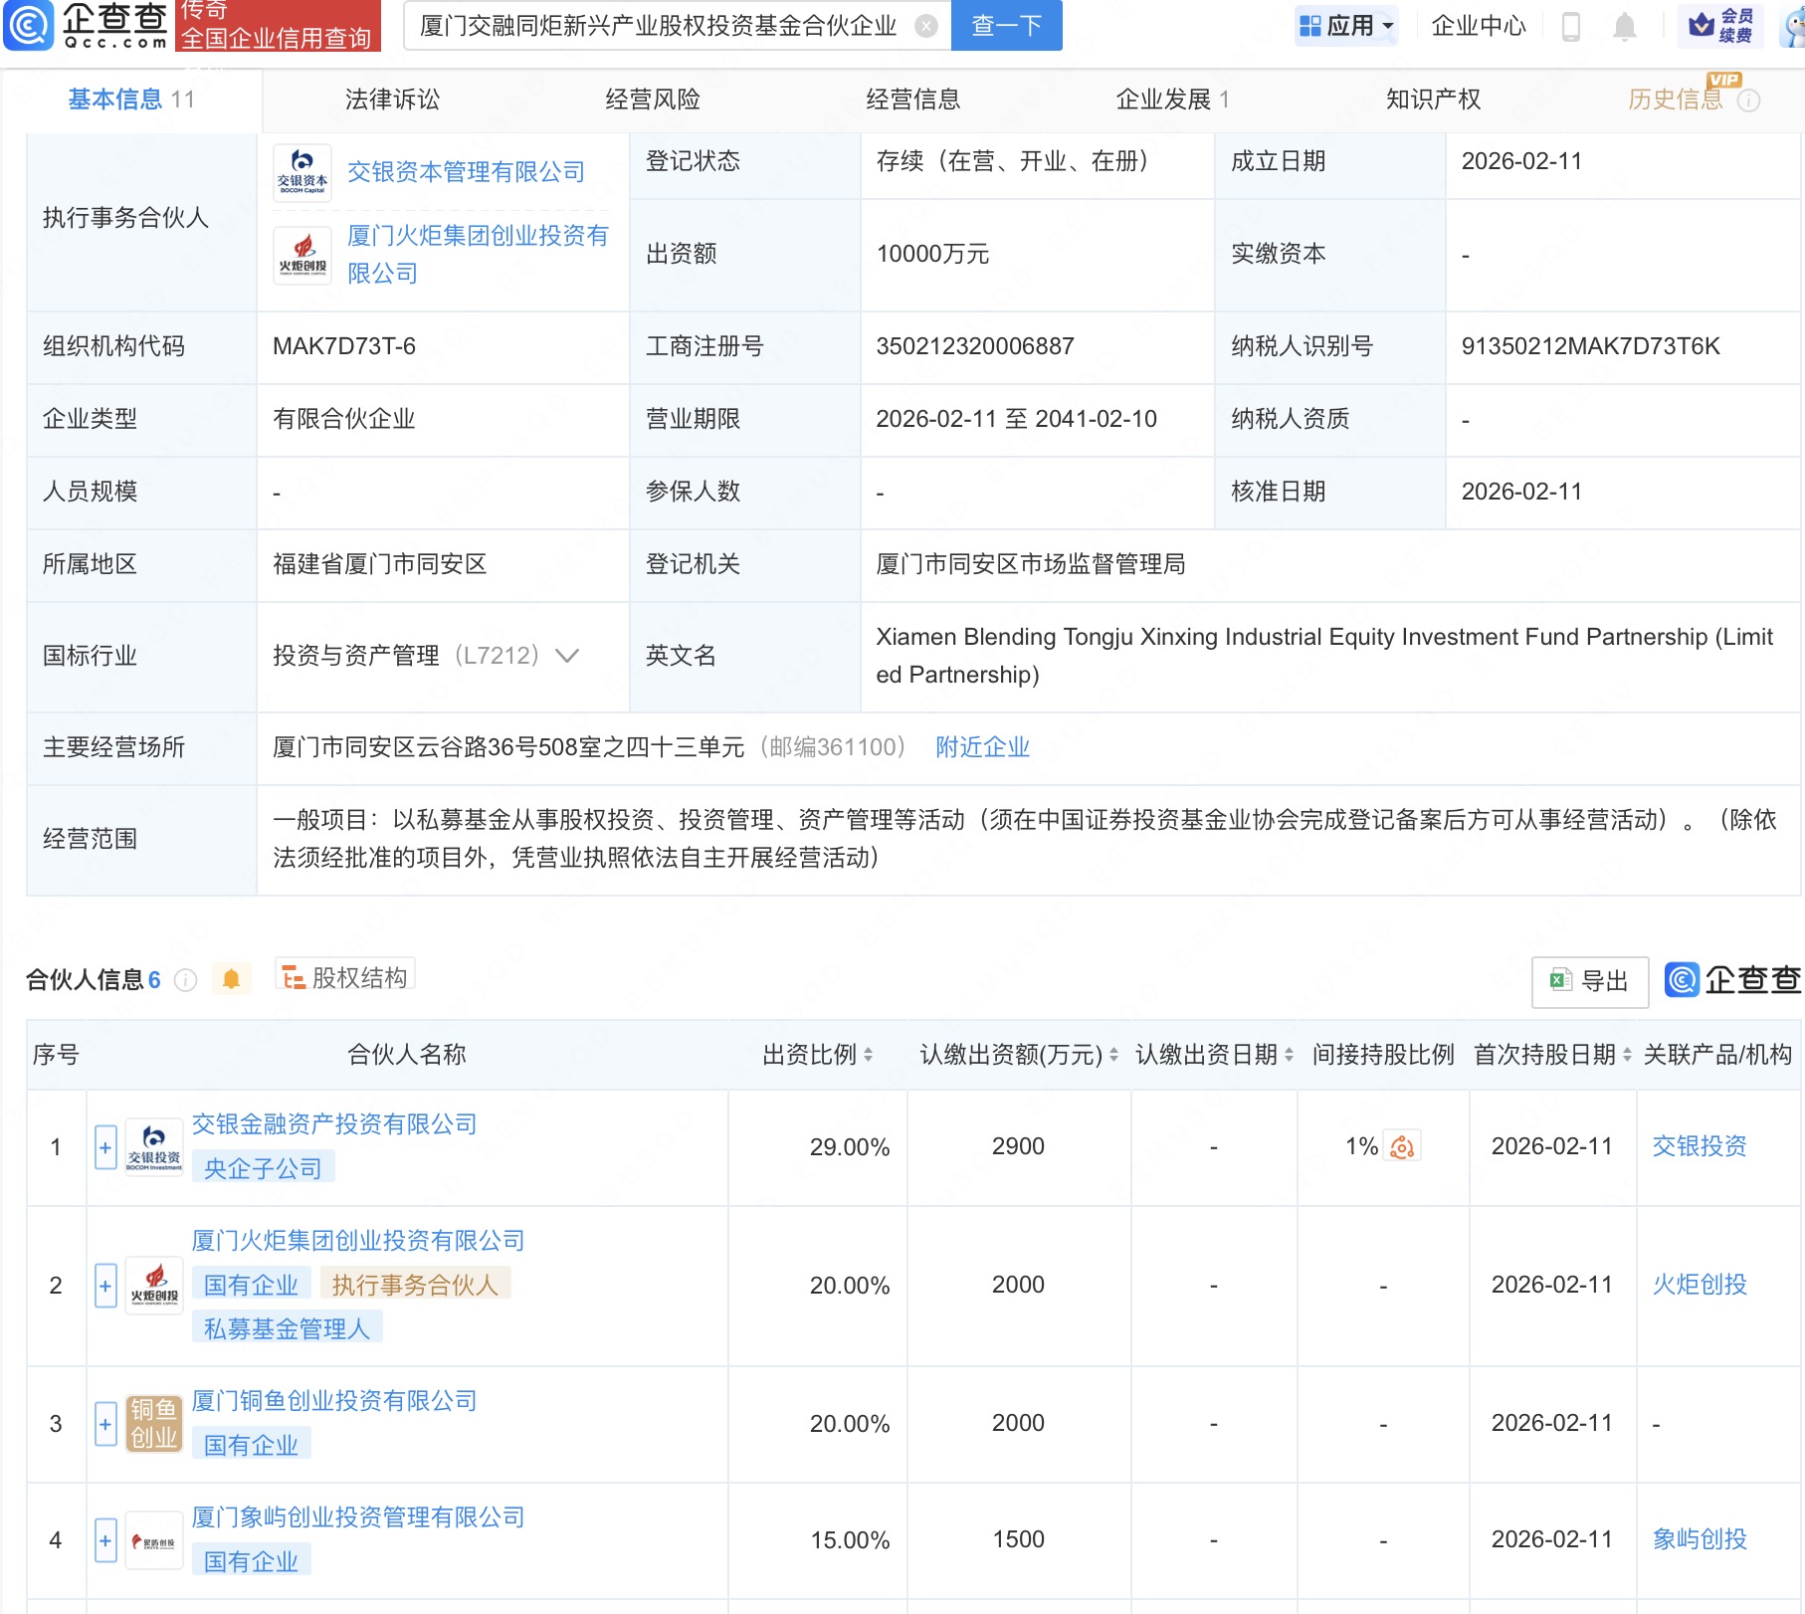Image resolution: width=1805 pixels, height=1614 pixels.
Task: Sort by 认缴出资额 column
Action: tap(1113, 1055)
